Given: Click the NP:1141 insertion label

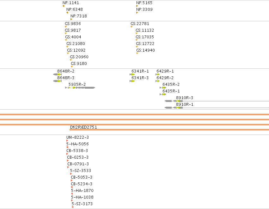Looking at the screenshot, I should [x=71, y=3].
